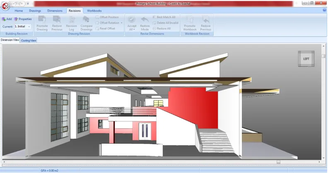Switch to Costing View tab
This screenshot has width=328, height=173.
pyautogui.click(x=29, y=41)
